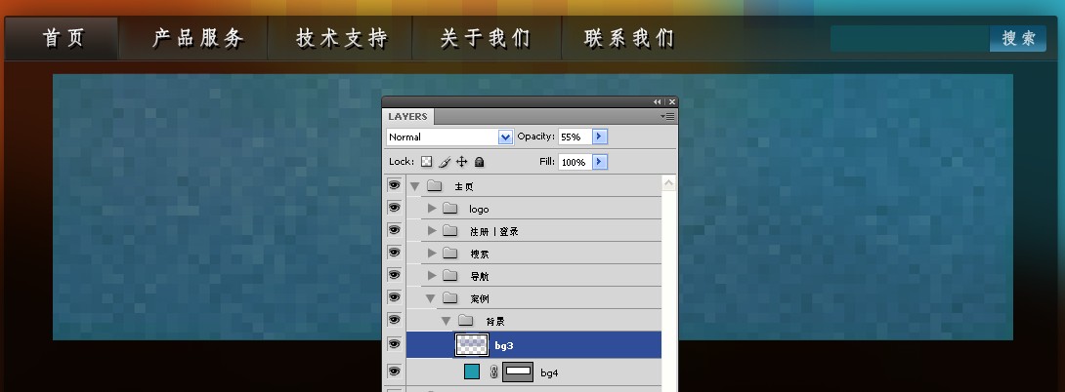Go to 首页 in the navigation bar
The image size is (1065, 392).
(x=64, y=38)
